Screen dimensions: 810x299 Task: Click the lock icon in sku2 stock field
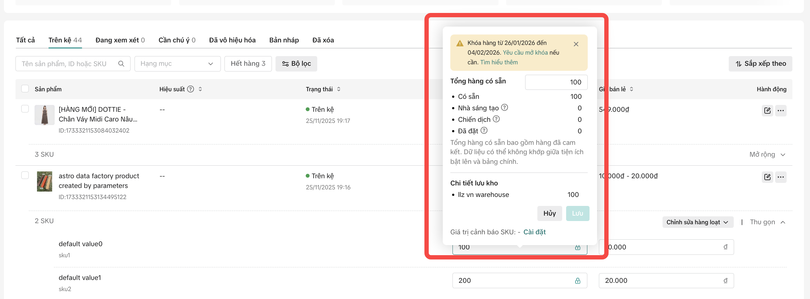coord(578,281)
